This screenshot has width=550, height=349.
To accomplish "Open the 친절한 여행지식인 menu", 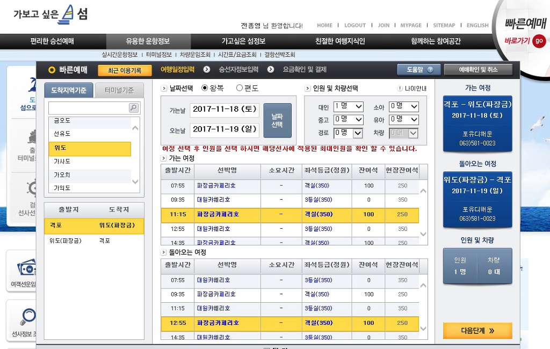I will point(340,41).
